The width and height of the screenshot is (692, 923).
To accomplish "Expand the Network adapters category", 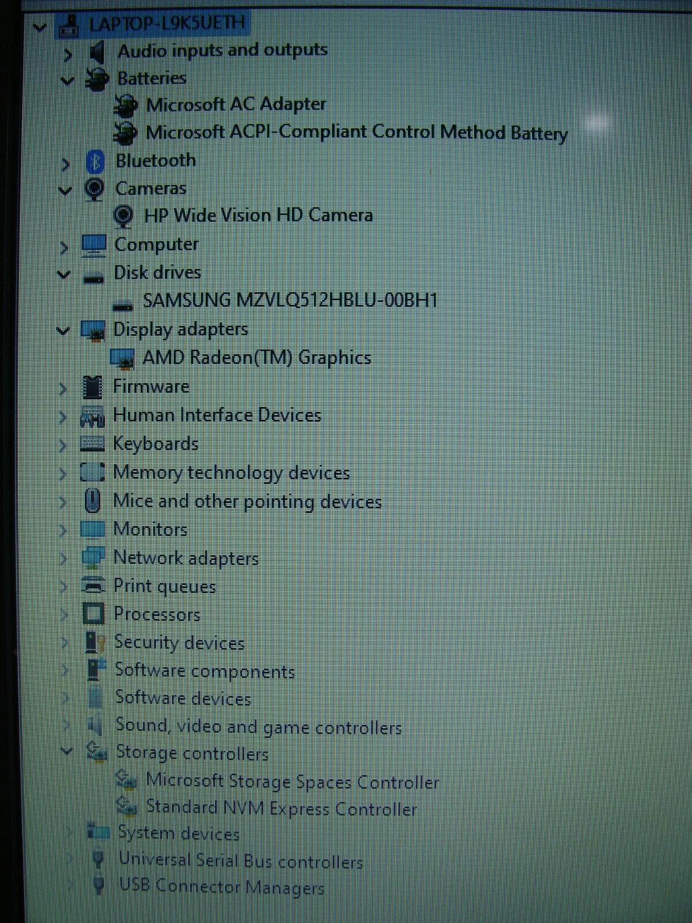I will pyautogui.click(x=64, y=558).
